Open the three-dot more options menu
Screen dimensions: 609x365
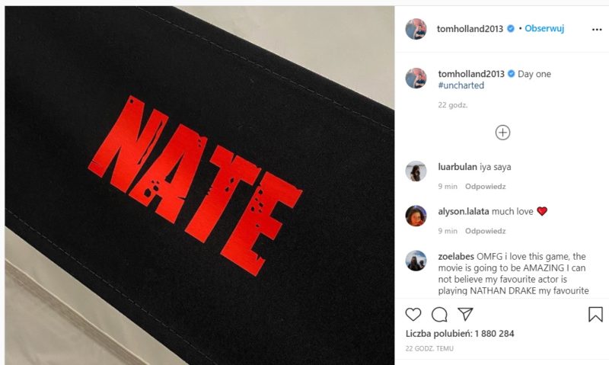click(597, 30)
